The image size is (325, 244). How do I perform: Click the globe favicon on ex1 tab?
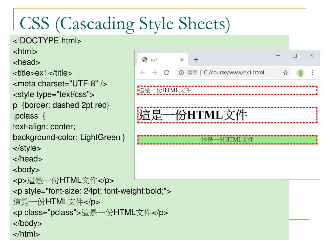coord(145,60)
